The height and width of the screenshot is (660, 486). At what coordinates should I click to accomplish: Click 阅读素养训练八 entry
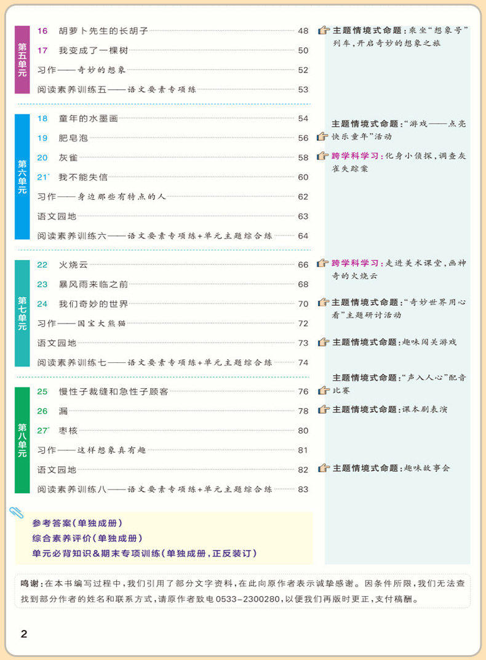click(173, 489)
